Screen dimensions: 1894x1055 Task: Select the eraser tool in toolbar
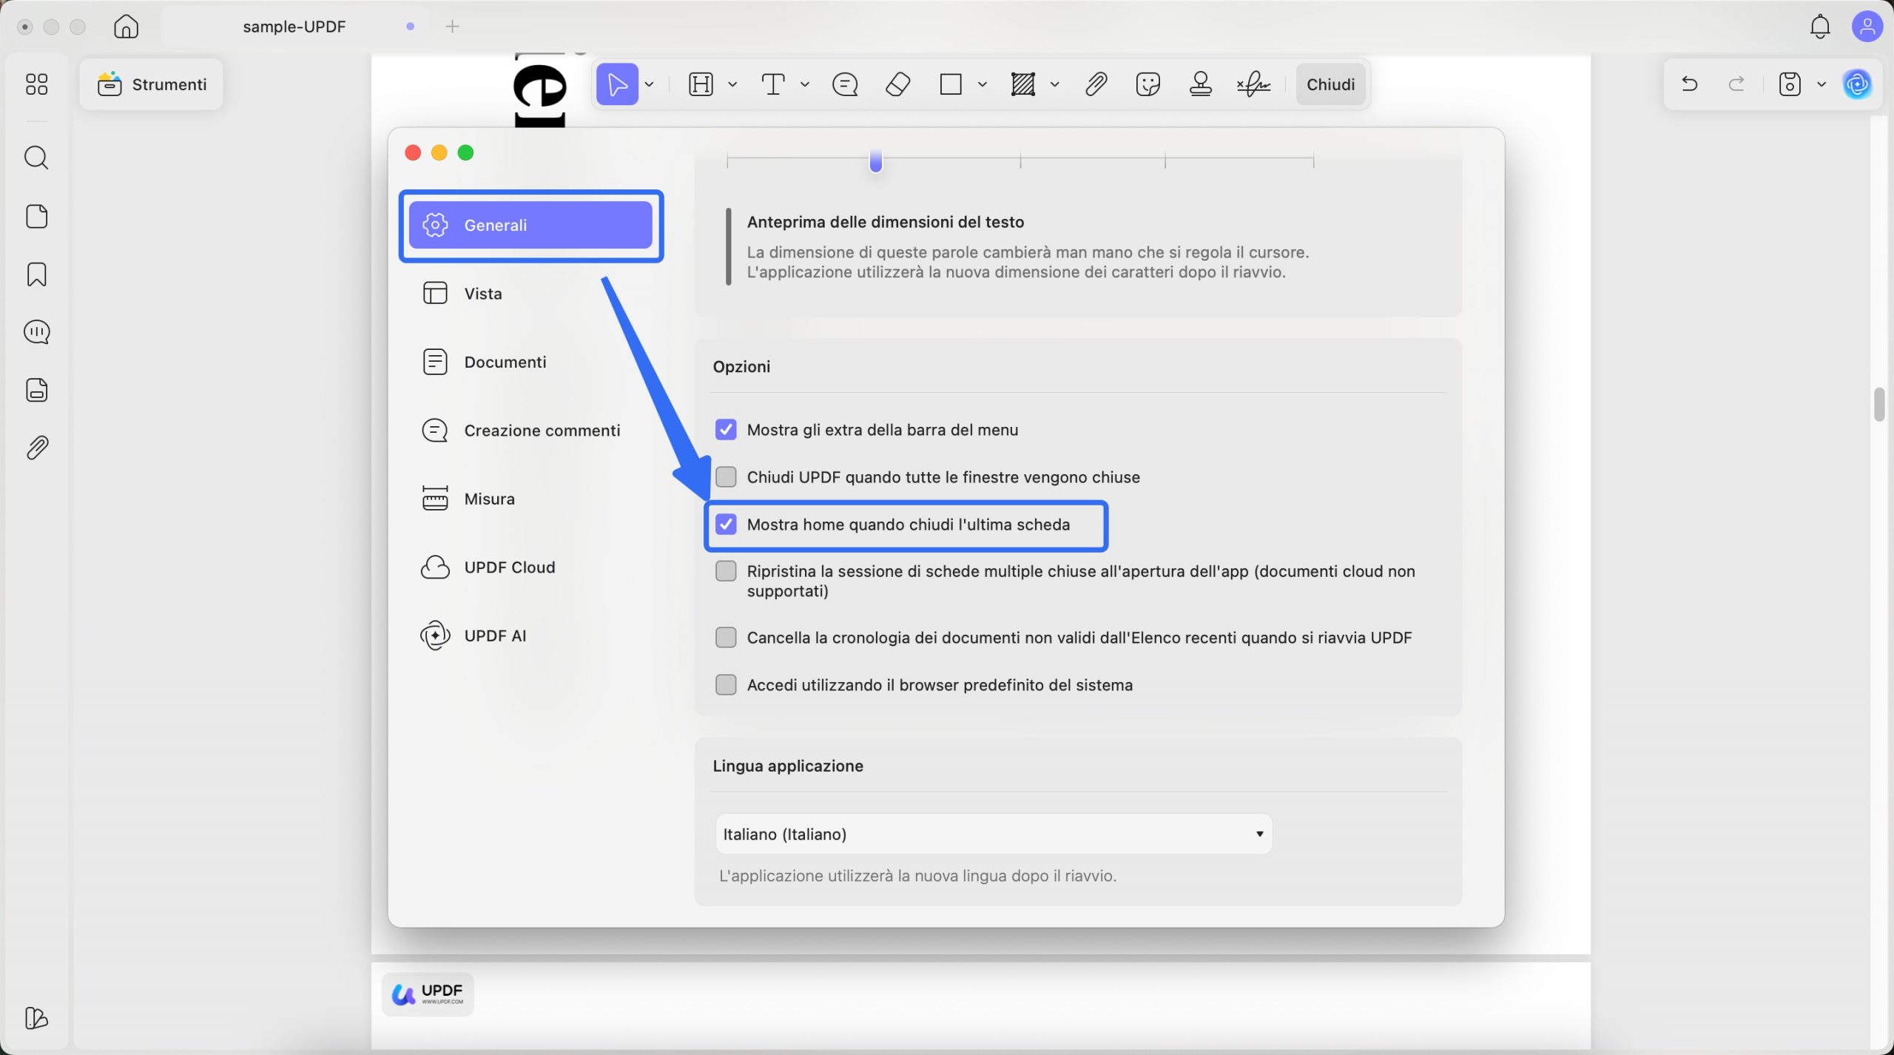(897, 84)
